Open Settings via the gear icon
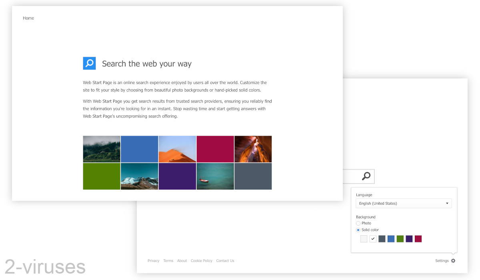Image resolution: width=480 pixels, height=280 pixels. click(x=453, y=260)
